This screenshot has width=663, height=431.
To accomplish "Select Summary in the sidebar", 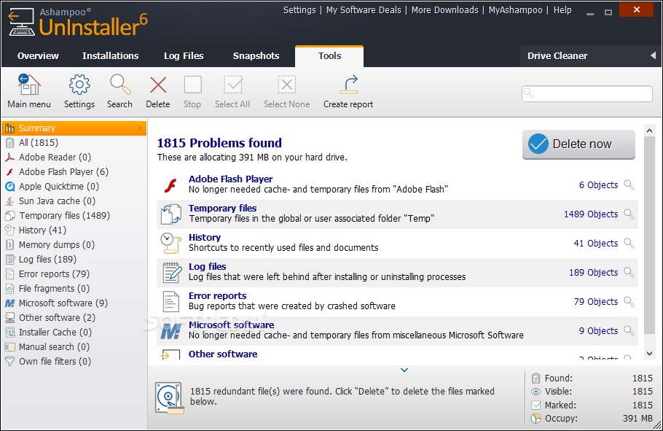I will click(x=74, y=128).
